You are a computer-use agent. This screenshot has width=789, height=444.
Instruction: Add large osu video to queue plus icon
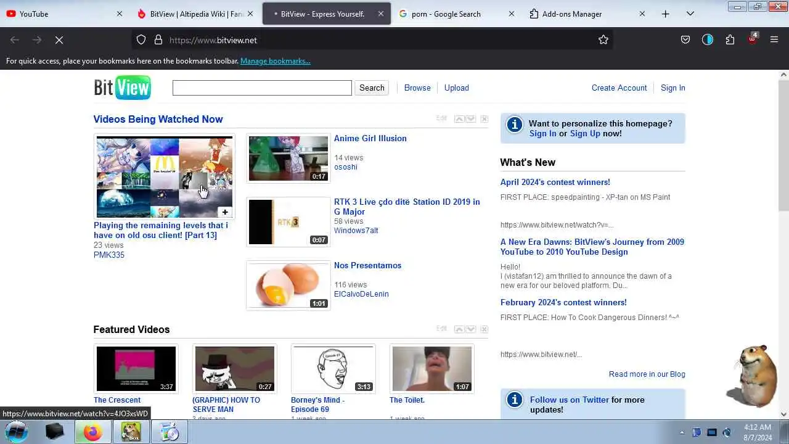225,212
